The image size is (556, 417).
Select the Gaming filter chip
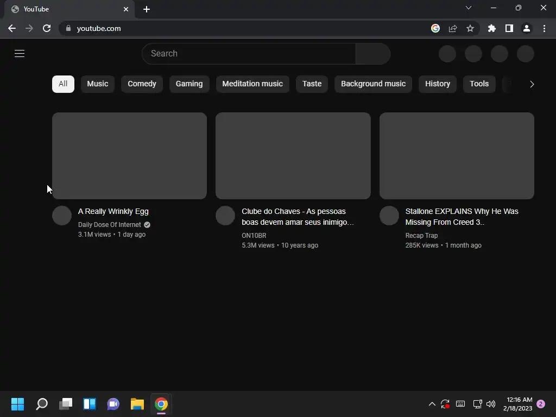point(189,84)
